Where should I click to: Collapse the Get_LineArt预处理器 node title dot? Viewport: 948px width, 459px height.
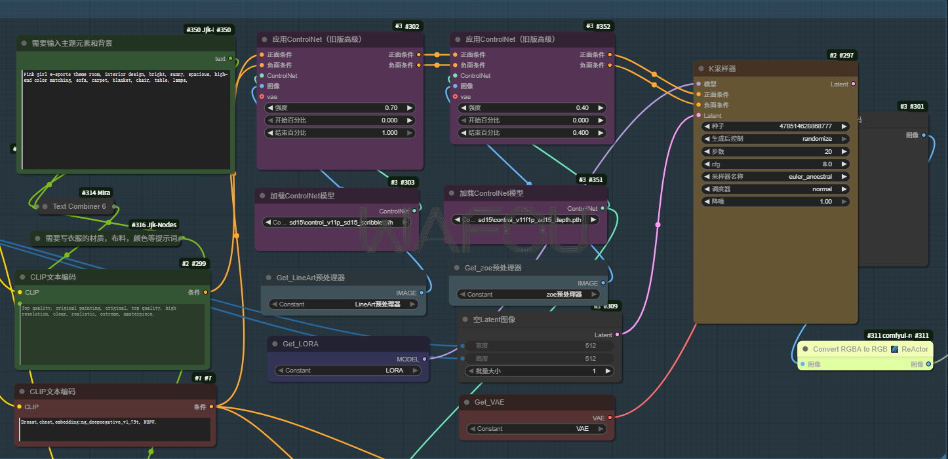[269, 278]
